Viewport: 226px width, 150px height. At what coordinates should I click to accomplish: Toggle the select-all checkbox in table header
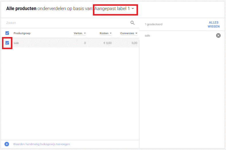(x=7, y=33)
